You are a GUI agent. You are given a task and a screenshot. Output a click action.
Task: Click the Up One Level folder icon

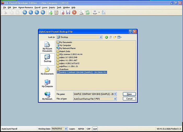click(x=111, y=37)
